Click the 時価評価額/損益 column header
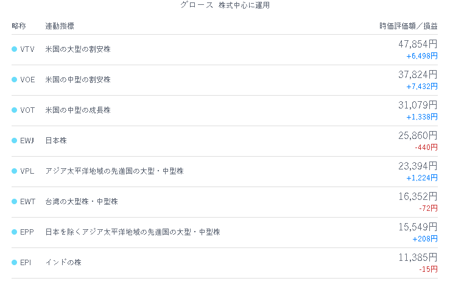Screen dimensions: 450x281 [409, 26]
